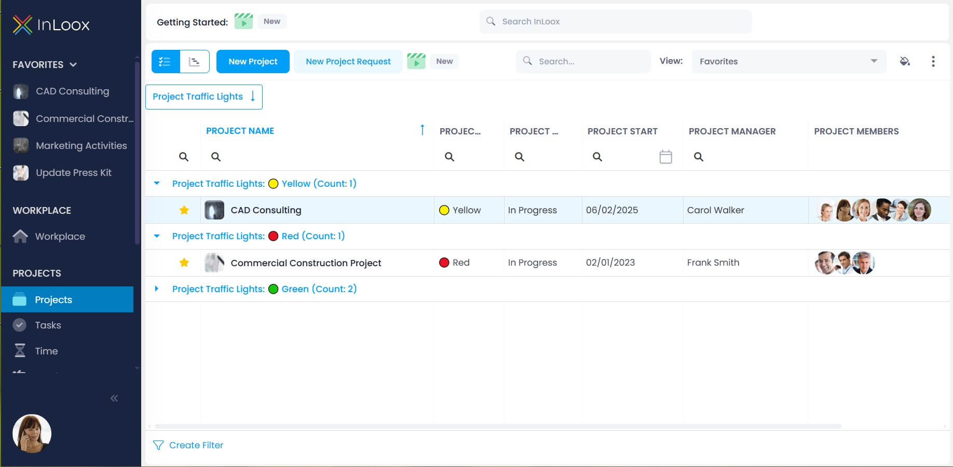Toggle sort direction on Project Traffic Lights chip
Screen dimensions: 953x467
253,97
